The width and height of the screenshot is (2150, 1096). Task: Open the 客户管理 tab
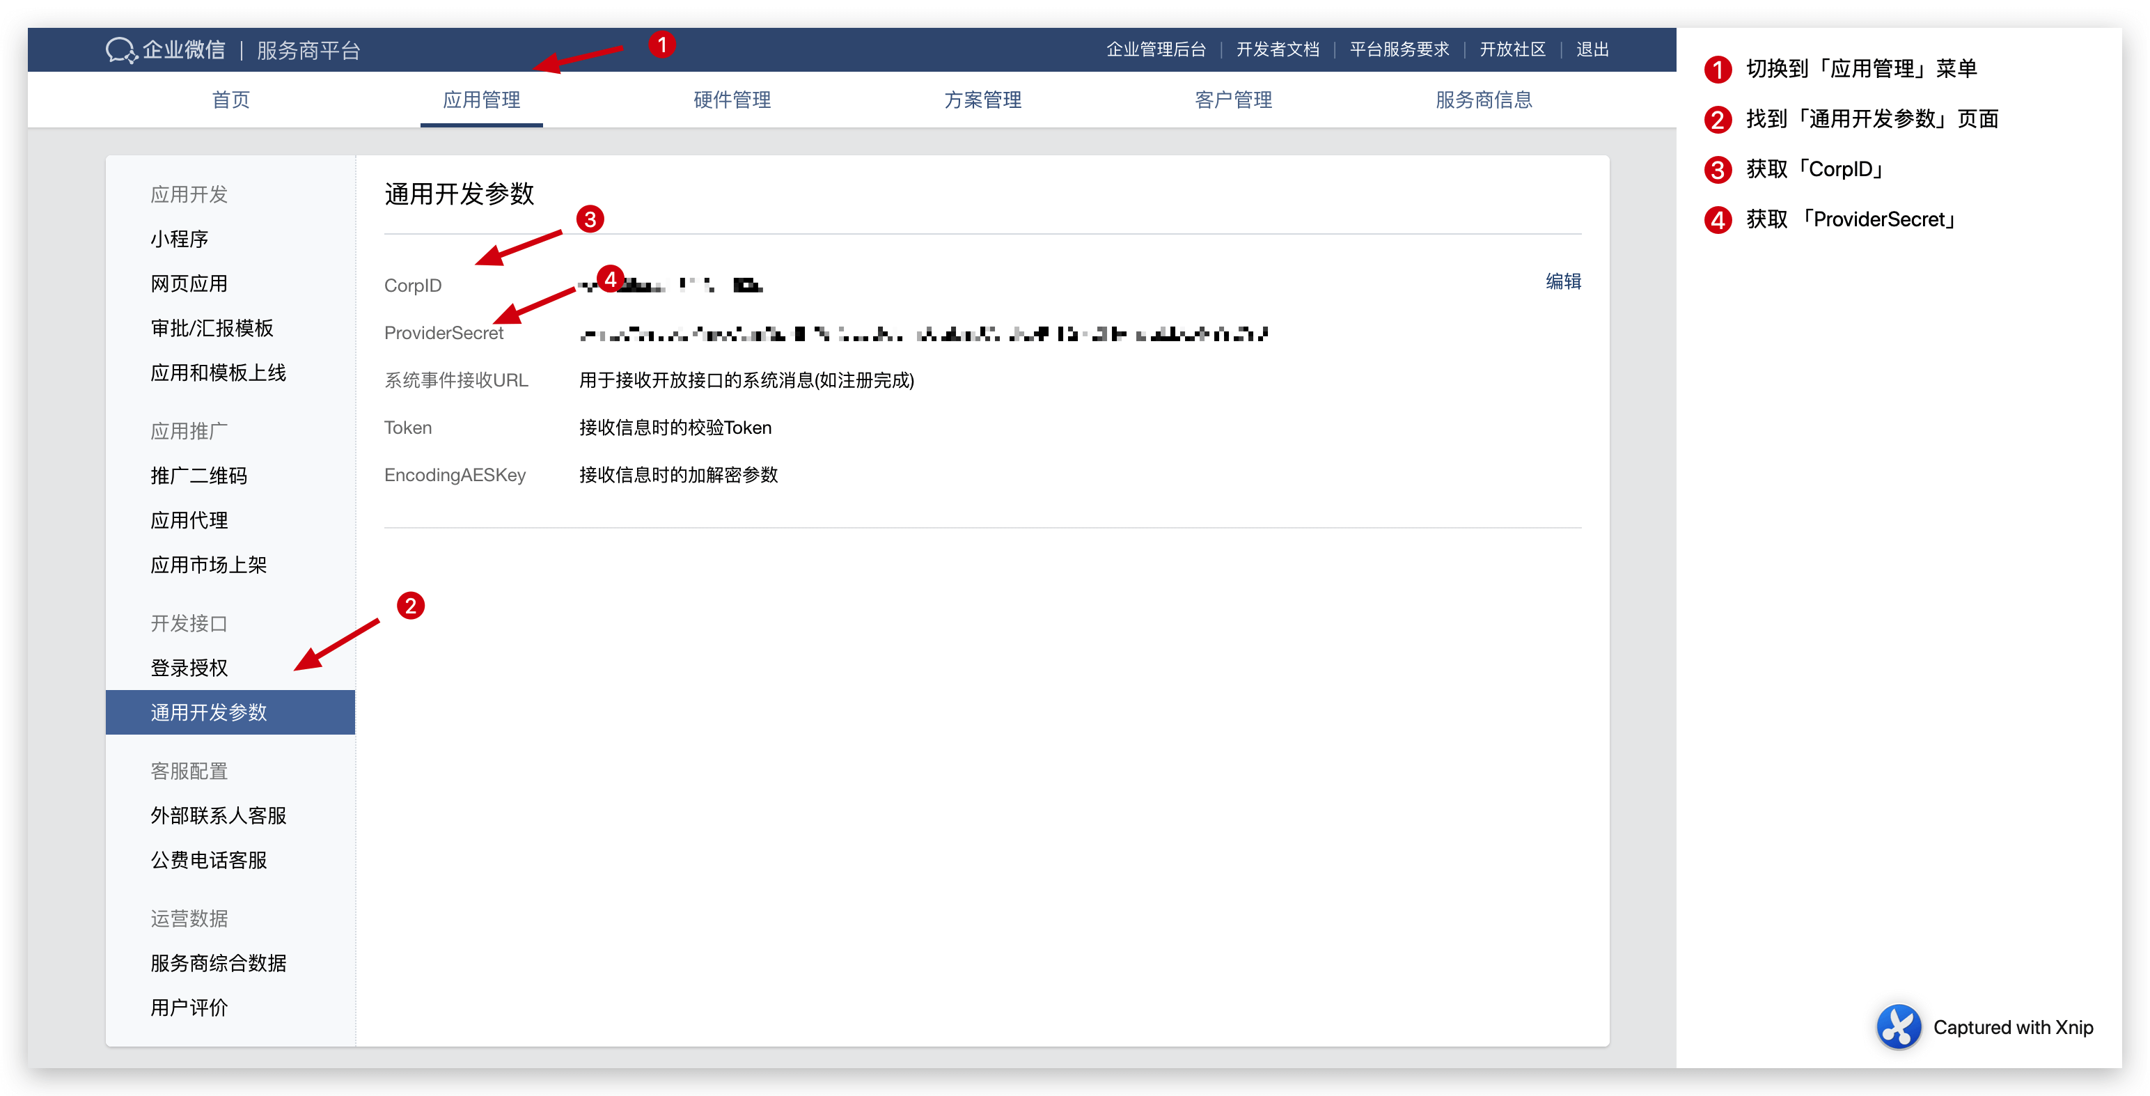[1233, 100]
